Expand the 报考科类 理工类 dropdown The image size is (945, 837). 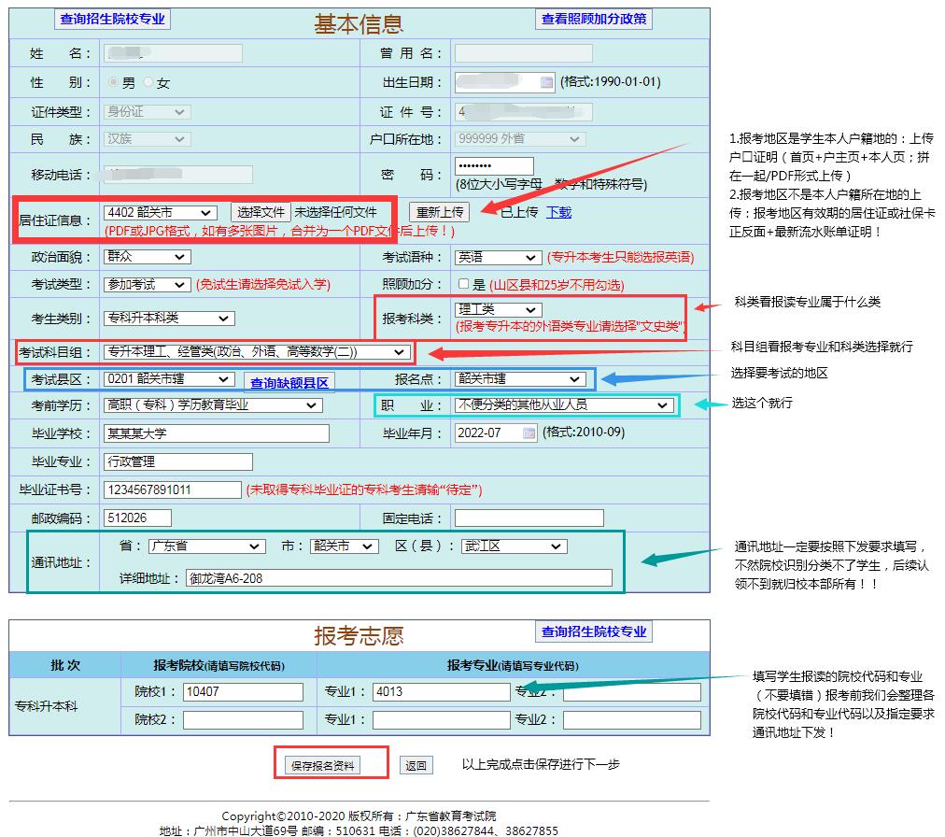pos(498,309)
